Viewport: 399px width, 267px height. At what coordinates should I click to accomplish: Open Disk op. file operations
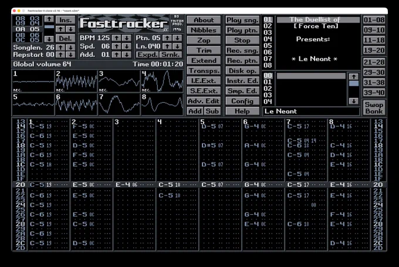[242, 70]
